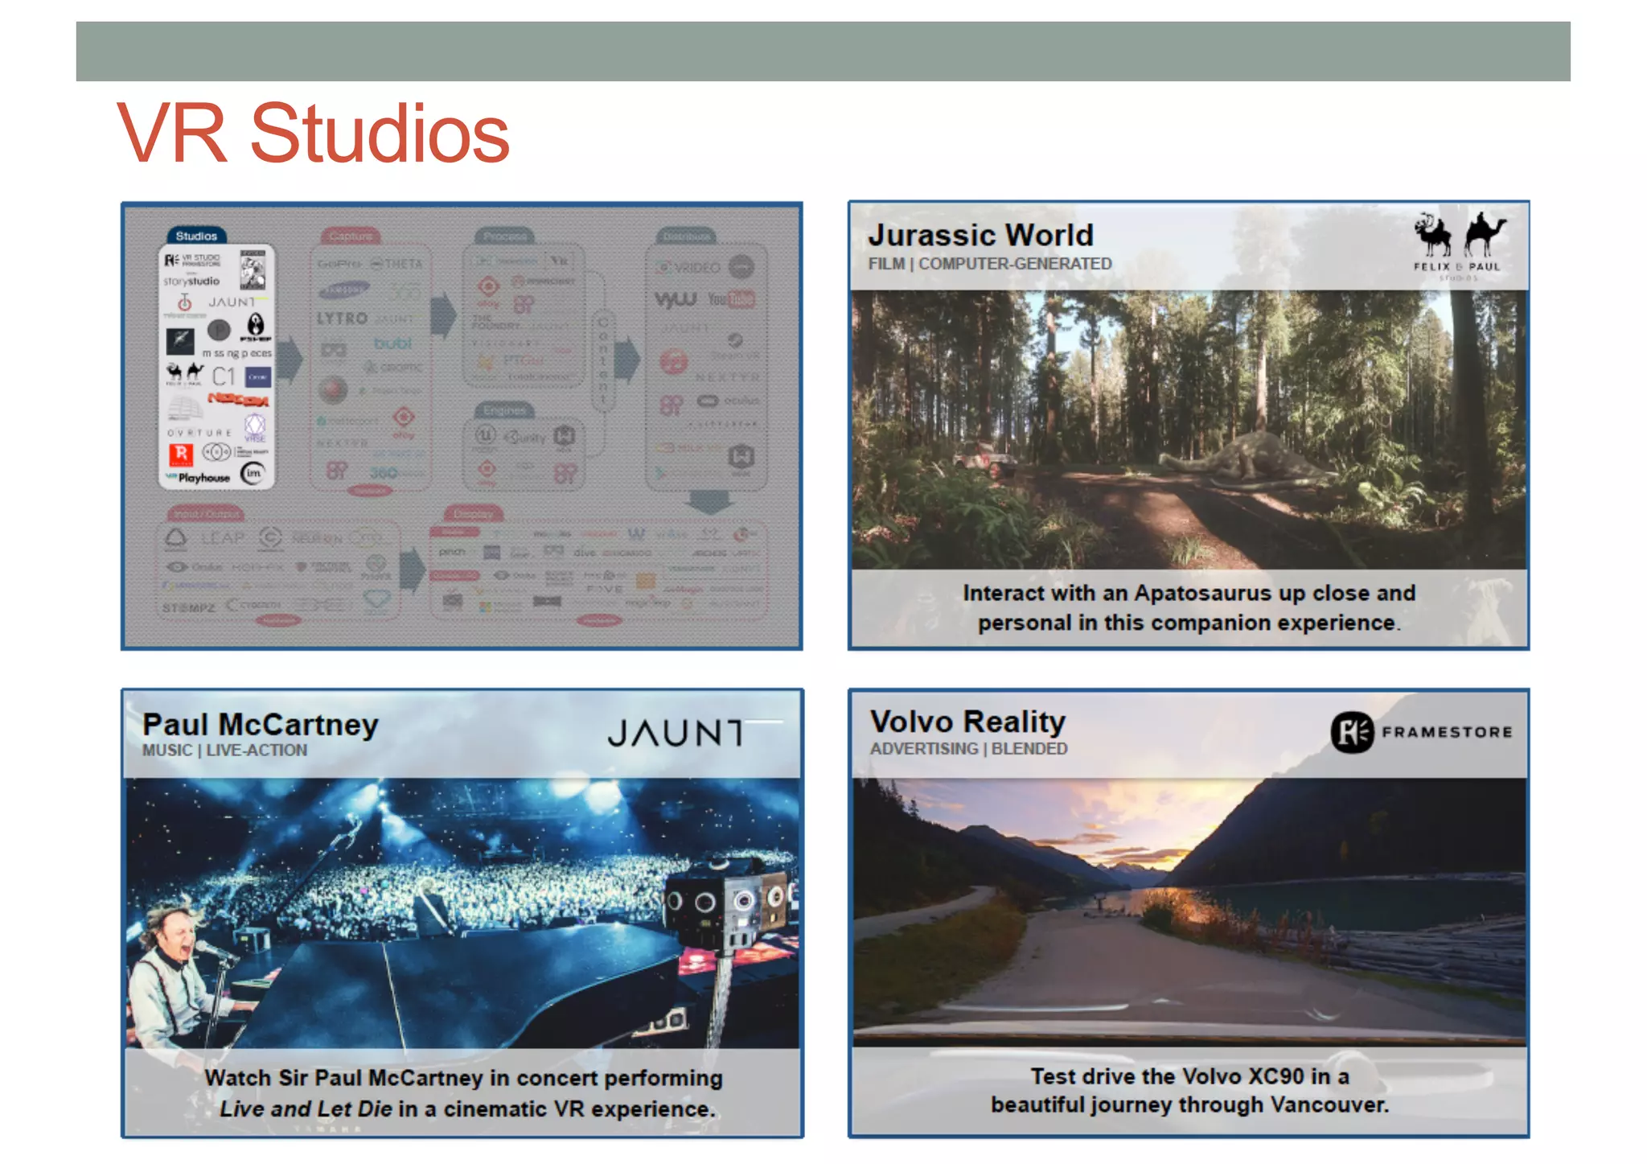Click the 'Paul McCartney' heading
The image size is (1647, 1164).
click(261, 724)
